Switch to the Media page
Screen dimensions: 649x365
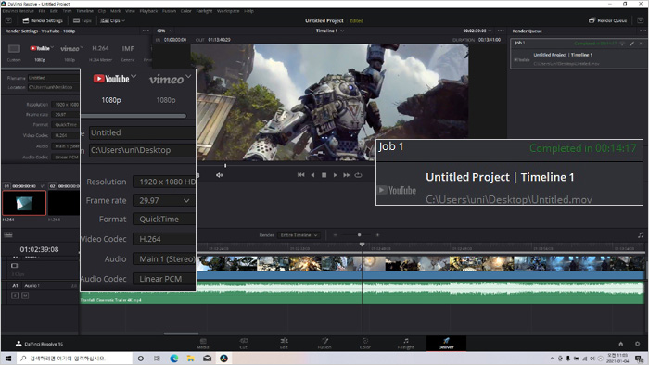pos(203,344)
